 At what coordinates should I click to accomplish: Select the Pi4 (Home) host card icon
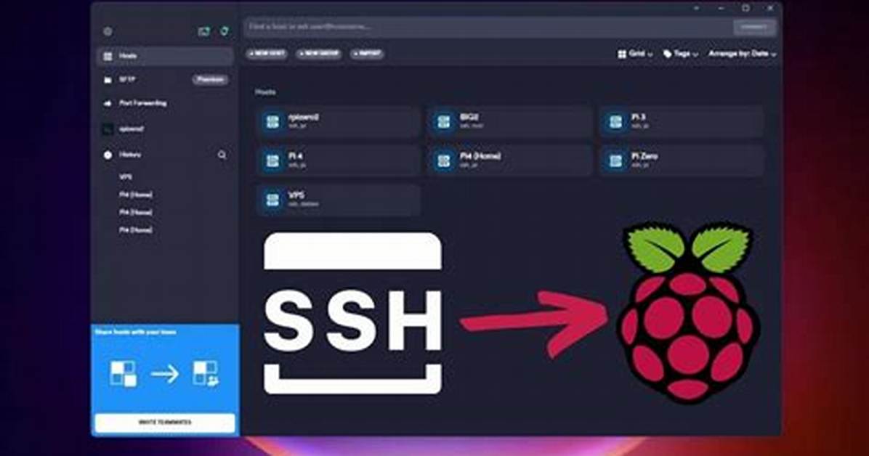click(444, 160)
